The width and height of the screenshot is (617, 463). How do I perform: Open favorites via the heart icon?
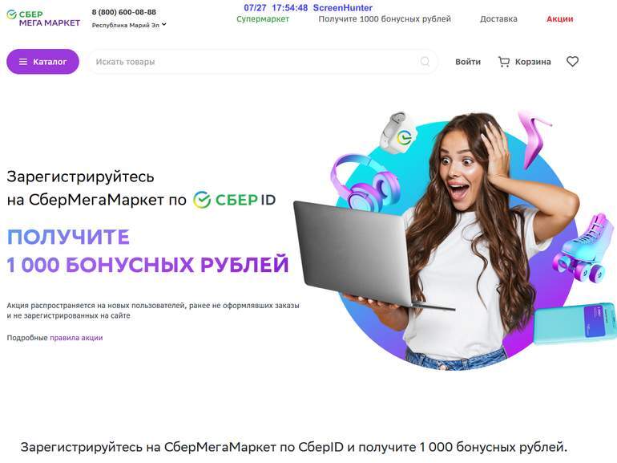[573, 62]
